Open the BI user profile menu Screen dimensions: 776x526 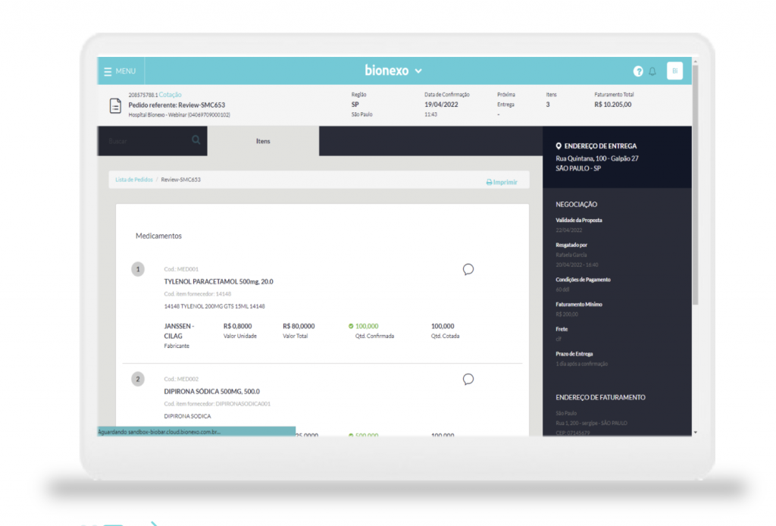click(x=674, y=71)
